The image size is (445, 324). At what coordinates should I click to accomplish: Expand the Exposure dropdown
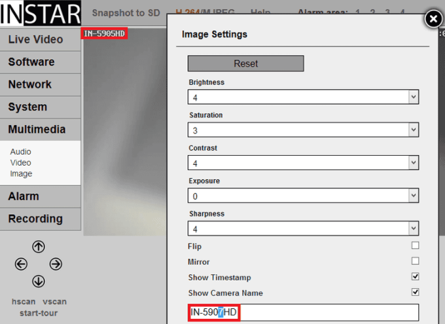click(x=303, y=196)
